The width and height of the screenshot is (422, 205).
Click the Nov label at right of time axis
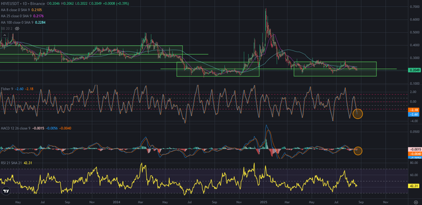[385, 202]
